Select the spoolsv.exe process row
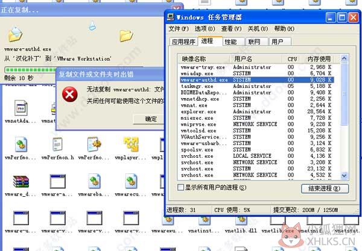 [257, 150]
